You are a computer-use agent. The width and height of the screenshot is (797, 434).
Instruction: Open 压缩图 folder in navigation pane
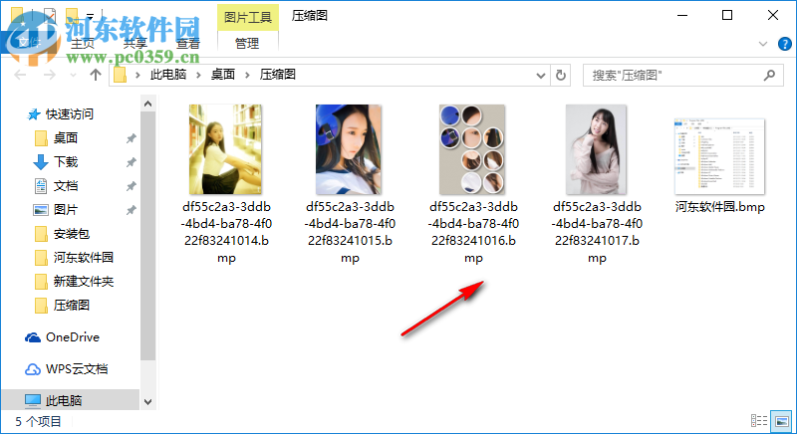[72, 305]
